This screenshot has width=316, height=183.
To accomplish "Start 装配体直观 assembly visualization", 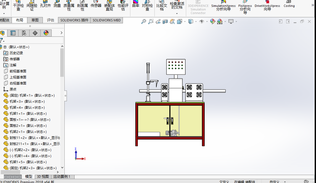I will click(x=109, y=5).
